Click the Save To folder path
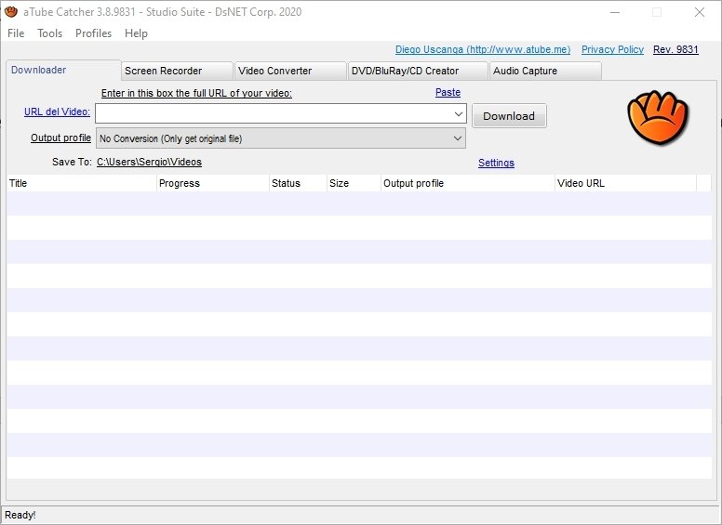 point(149,162)
